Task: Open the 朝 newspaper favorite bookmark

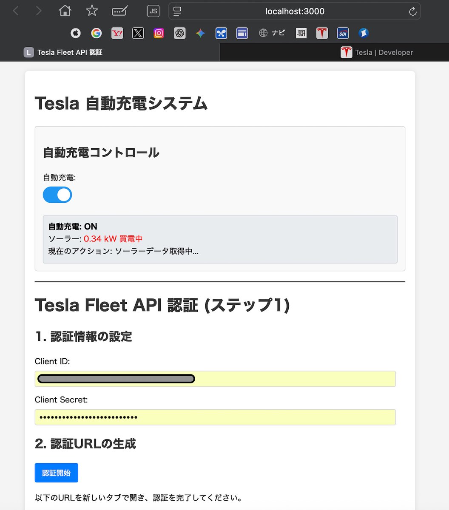Action: pyautogui.click(x=301, y=33)
